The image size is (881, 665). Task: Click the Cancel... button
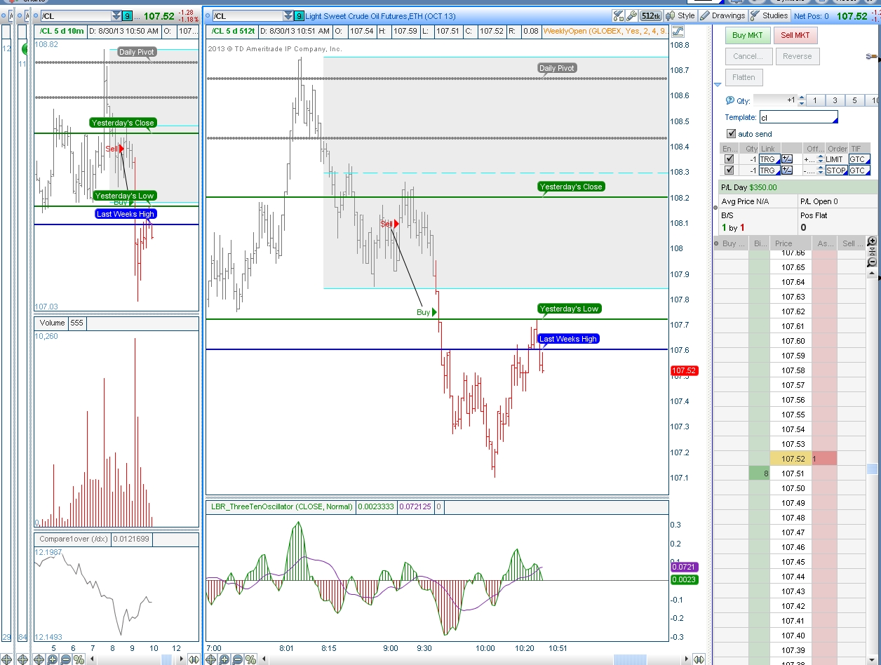click(x=748, y=56)
